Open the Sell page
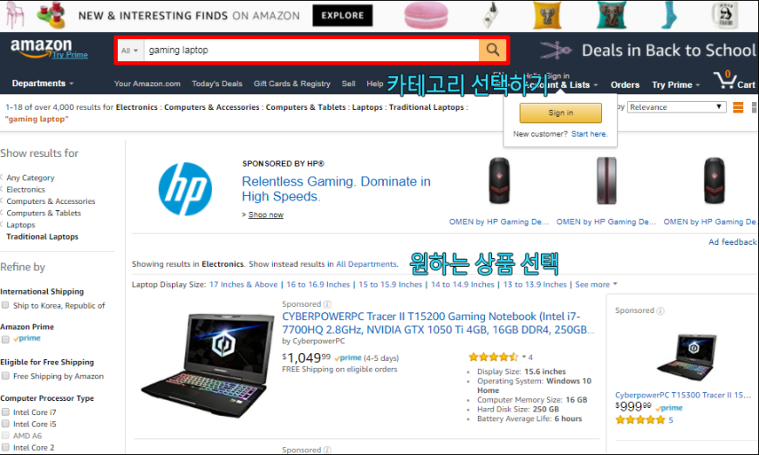The height and width of the screenshot is (455, 759). [348, 84]
